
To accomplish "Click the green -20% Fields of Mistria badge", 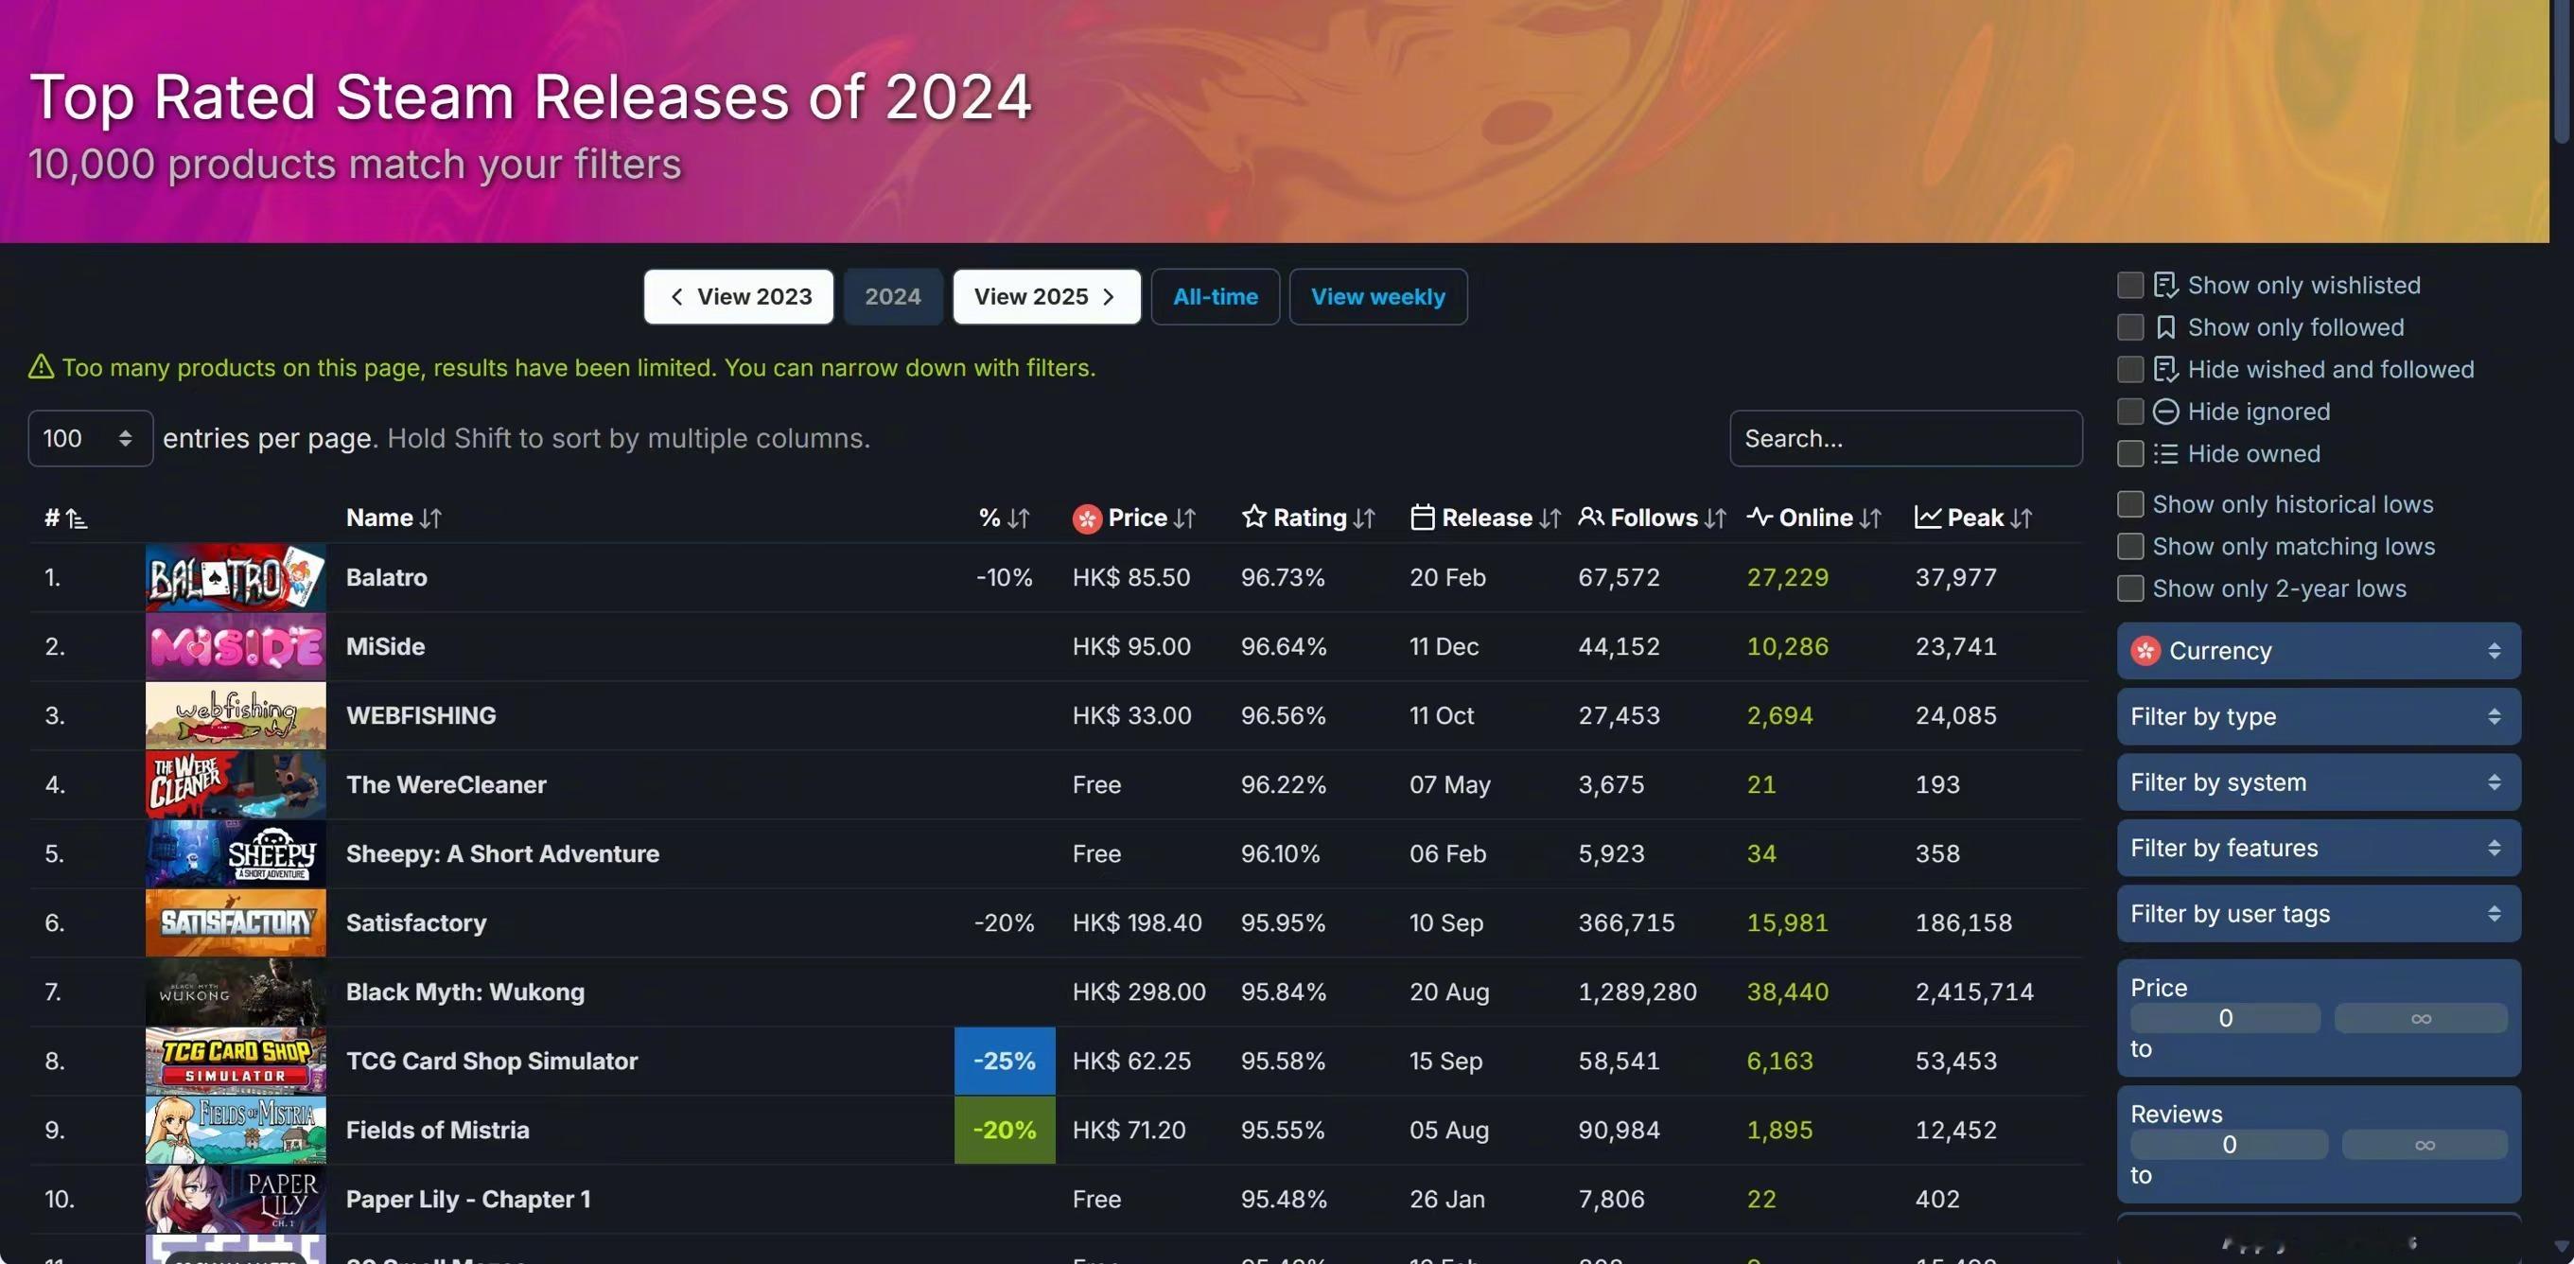I will (1005, 1130).
